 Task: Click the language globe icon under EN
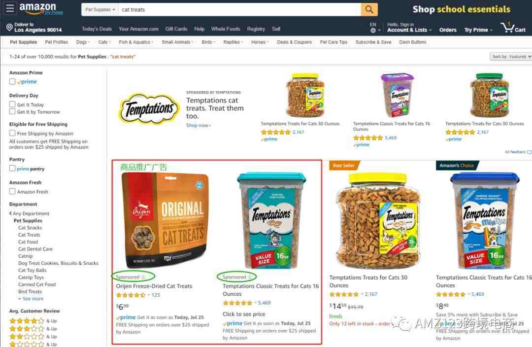(x=373, y=31)
